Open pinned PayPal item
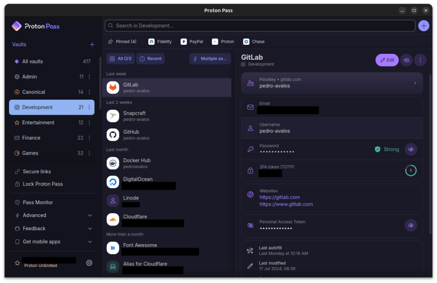 tap(192, 42)
